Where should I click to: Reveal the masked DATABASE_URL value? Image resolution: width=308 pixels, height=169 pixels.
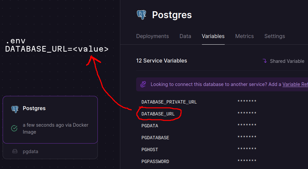click(x=247, y=114)
